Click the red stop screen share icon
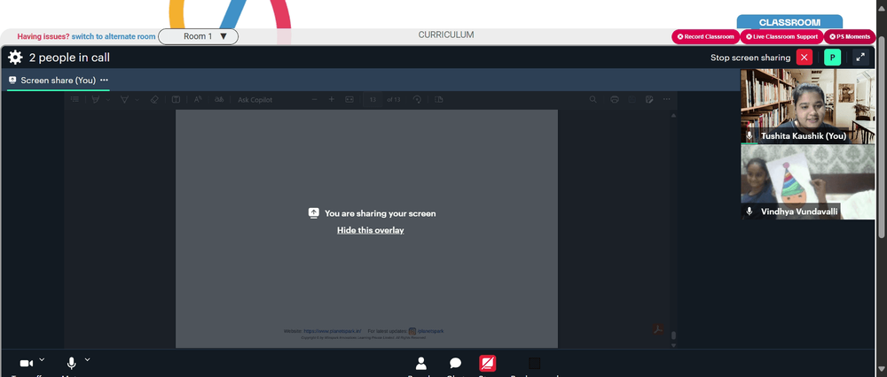Screen dimensions: 887x377 tap(488, 363)
